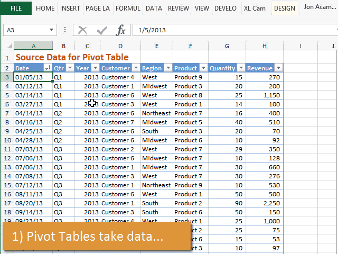The image size is (338, 254).
Task: Expand the Quantity column filter dropdown
Action: tap(241, 68)
